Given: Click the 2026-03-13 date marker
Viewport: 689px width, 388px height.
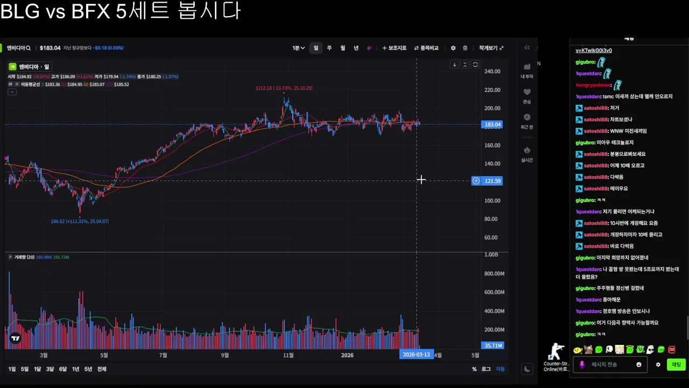Looking at the screenshot, I should (417, 355).
